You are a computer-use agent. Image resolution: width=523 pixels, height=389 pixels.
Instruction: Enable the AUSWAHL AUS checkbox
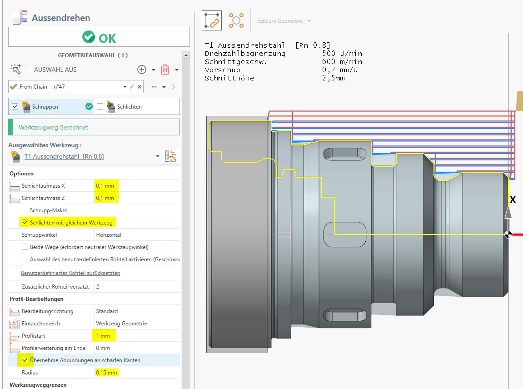click(x=29, y=70)
